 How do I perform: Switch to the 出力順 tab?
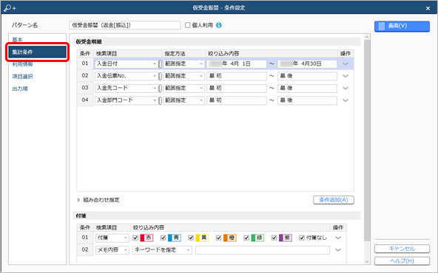(20, 89)
